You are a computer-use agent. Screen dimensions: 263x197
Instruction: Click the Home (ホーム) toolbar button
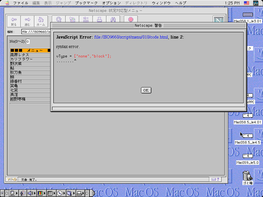41,21
